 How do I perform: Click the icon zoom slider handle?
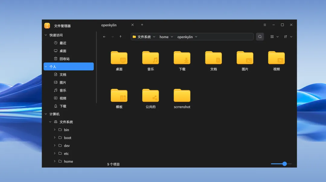(x=285, y=164)
